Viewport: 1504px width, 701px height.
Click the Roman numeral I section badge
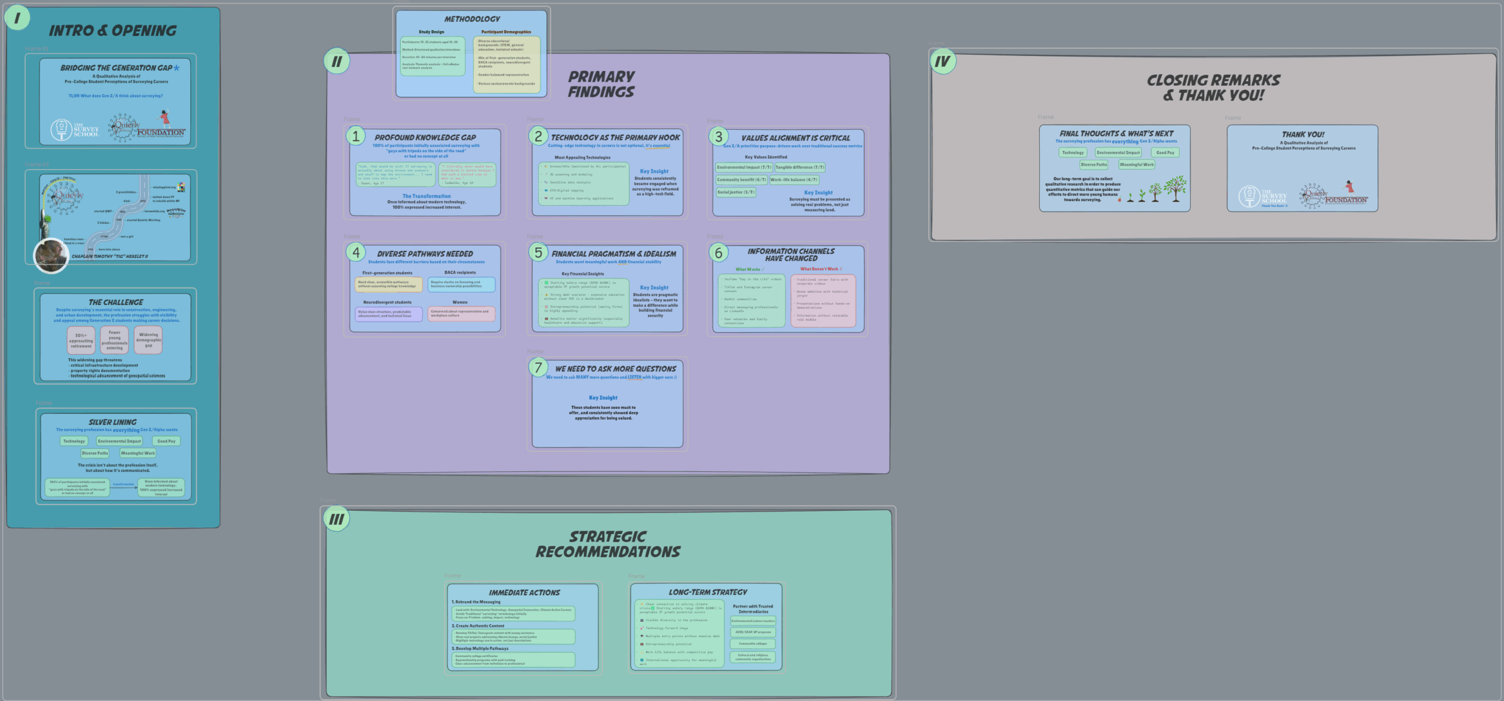[x=17, y=18]
